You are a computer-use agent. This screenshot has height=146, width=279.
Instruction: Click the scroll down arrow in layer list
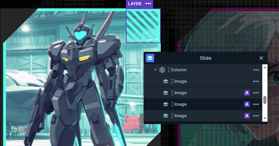[265, 119]
